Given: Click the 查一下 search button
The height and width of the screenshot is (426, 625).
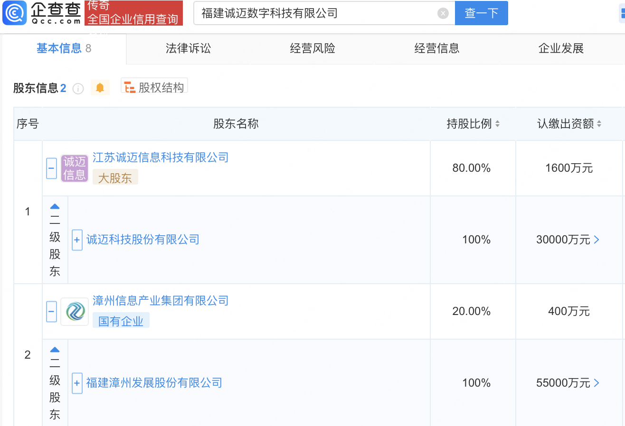Looking at the screenshot, I should click(x=481, y=13).
